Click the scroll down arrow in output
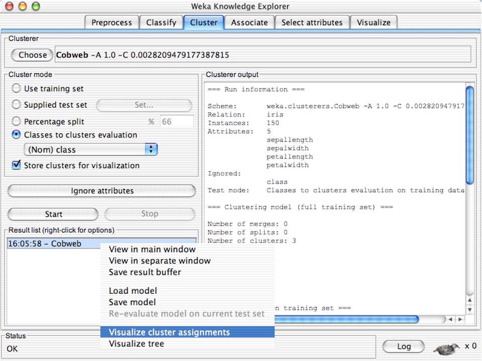The height and width of the screenshot is (361, 482). (x=470, y=310)
